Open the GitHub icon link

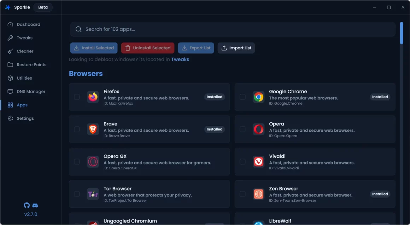(27, 206)
